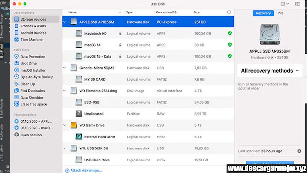Switch to the Recovery tab
This screenshot has height=173, width=307.
click(263, 13)
